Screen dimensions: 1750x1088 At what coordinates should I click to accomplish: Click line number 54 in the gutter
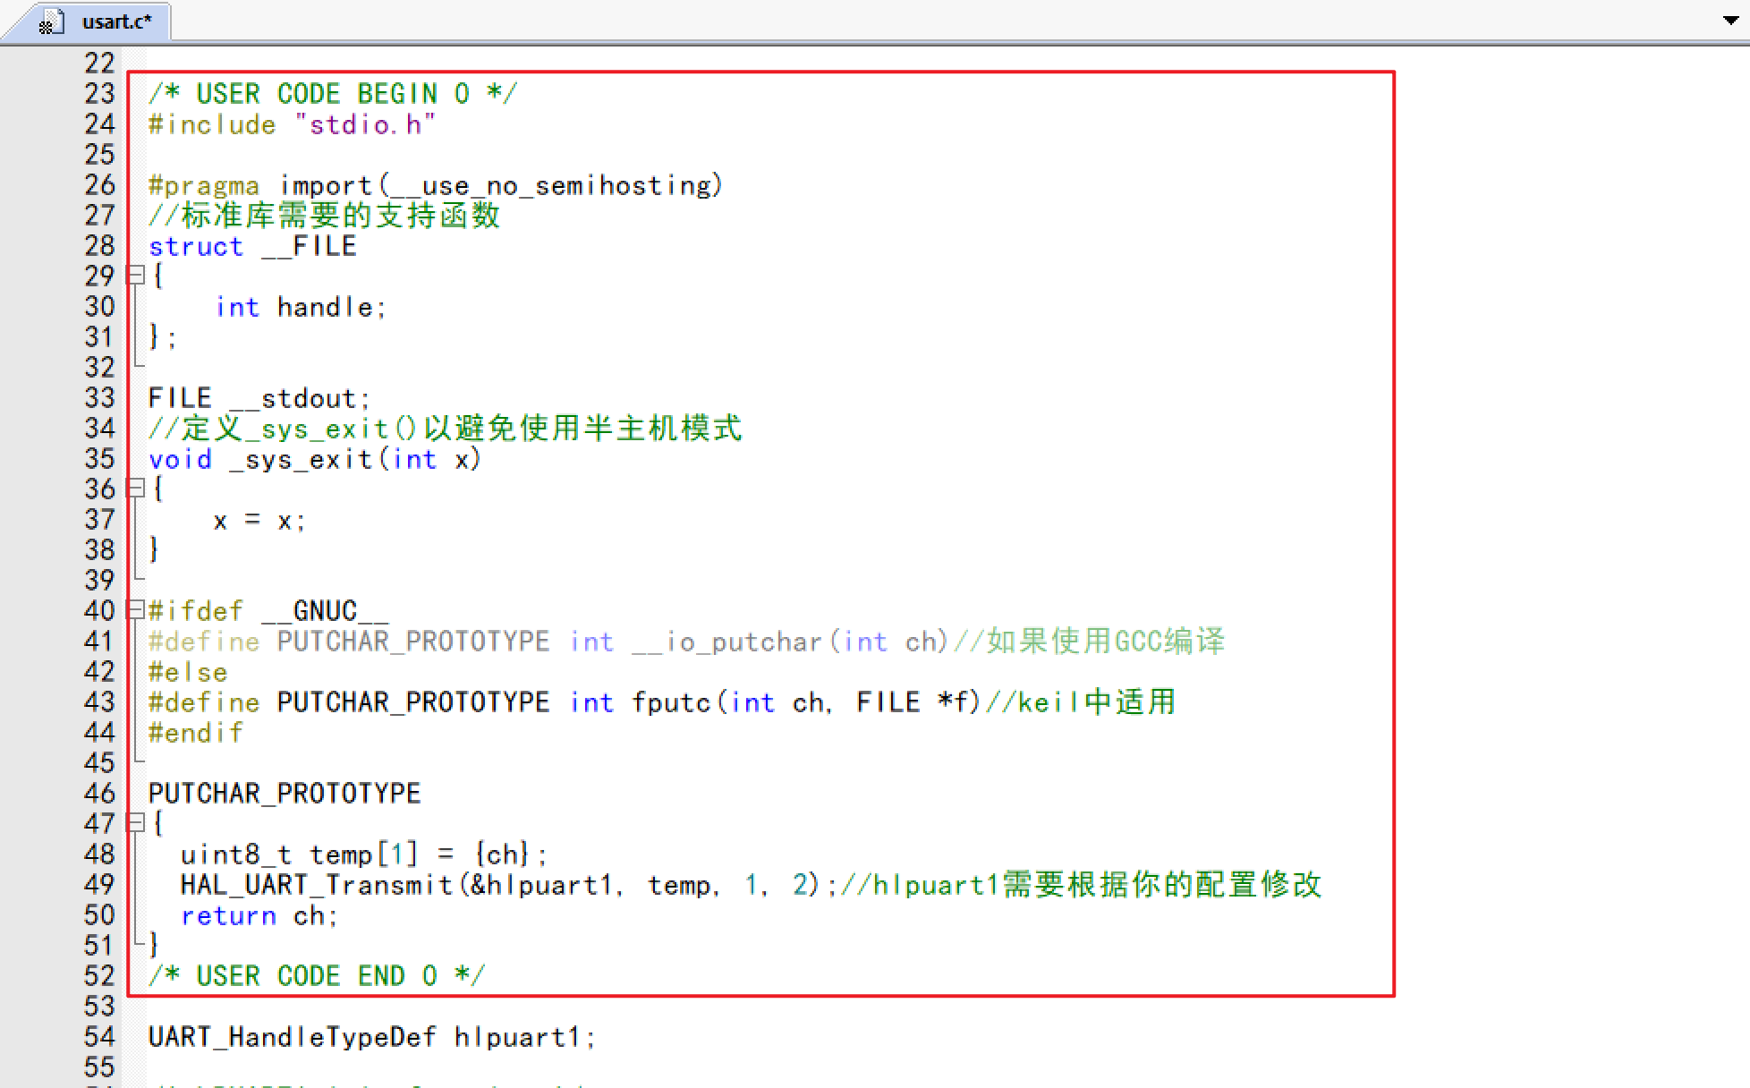click(99, 1037)
